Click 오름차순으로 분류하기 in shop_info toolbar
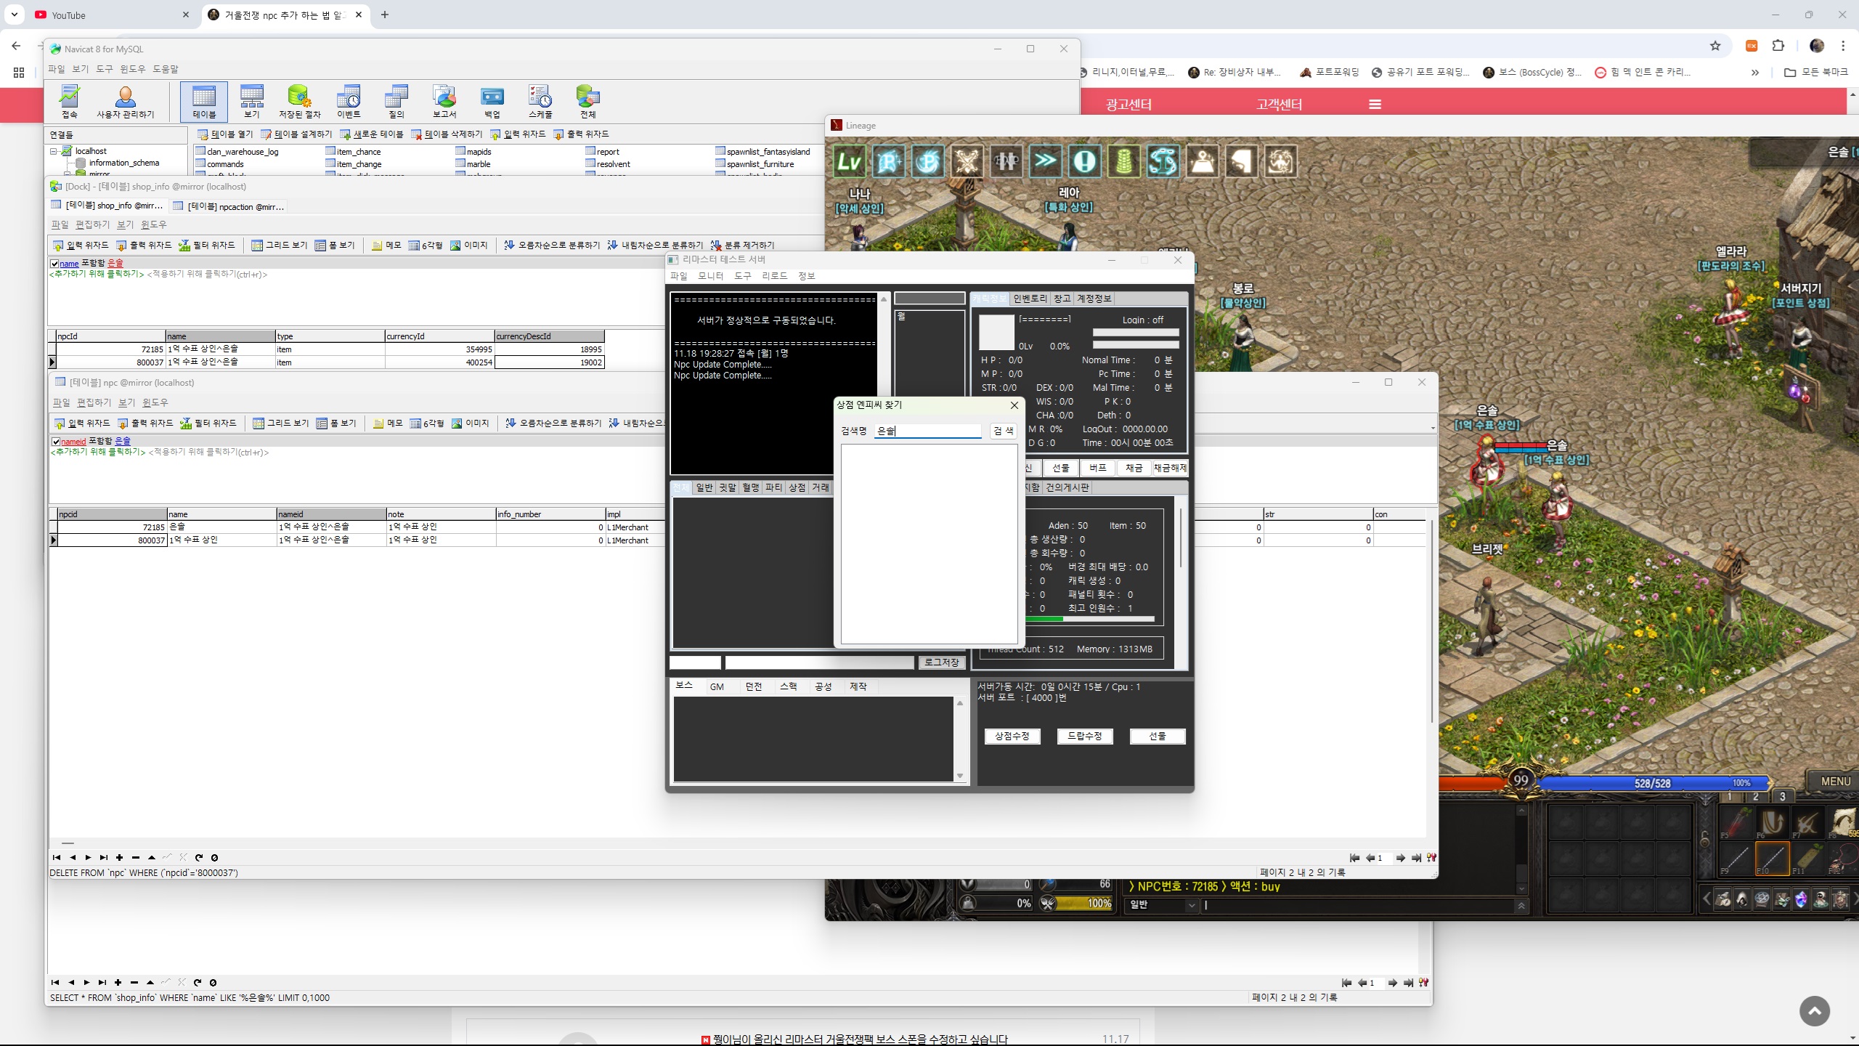Viewport: 1859px width, 1046px height. click(x=552, y=246)
